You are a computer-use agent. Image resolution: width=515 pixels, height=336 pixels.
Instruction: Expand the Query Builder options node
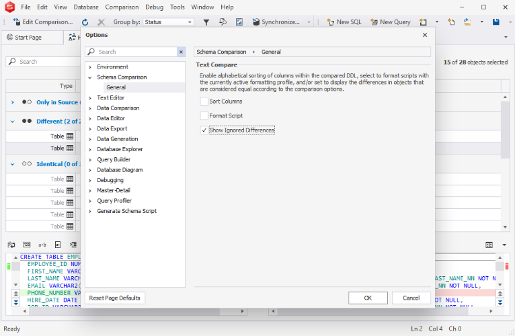point(90,160)
